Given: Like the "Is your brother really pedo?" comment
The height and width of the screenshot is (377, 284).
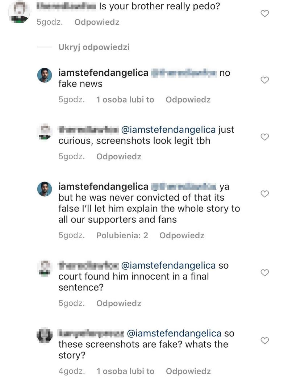Looking at the screenshot, I should [x=265, y=14].
